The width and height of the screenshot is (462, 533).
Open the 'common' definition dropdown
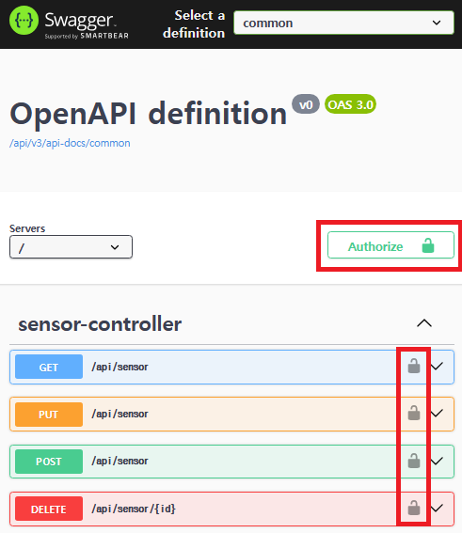coord(343,23)
